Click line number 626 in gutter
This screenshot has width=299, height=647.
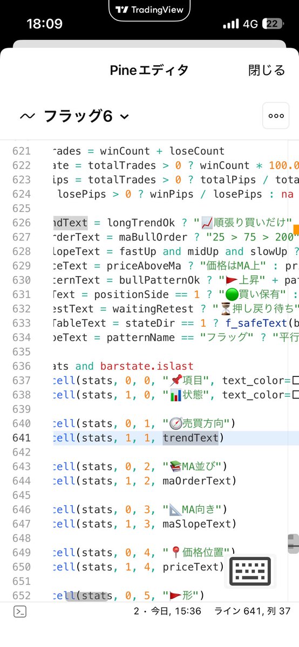[22, 222]
